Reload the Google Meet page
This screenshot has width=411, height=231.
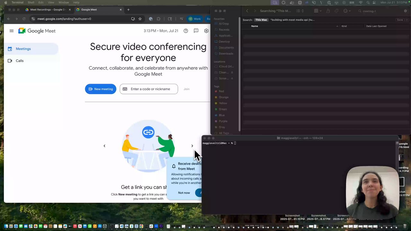(x=24, y=19)
